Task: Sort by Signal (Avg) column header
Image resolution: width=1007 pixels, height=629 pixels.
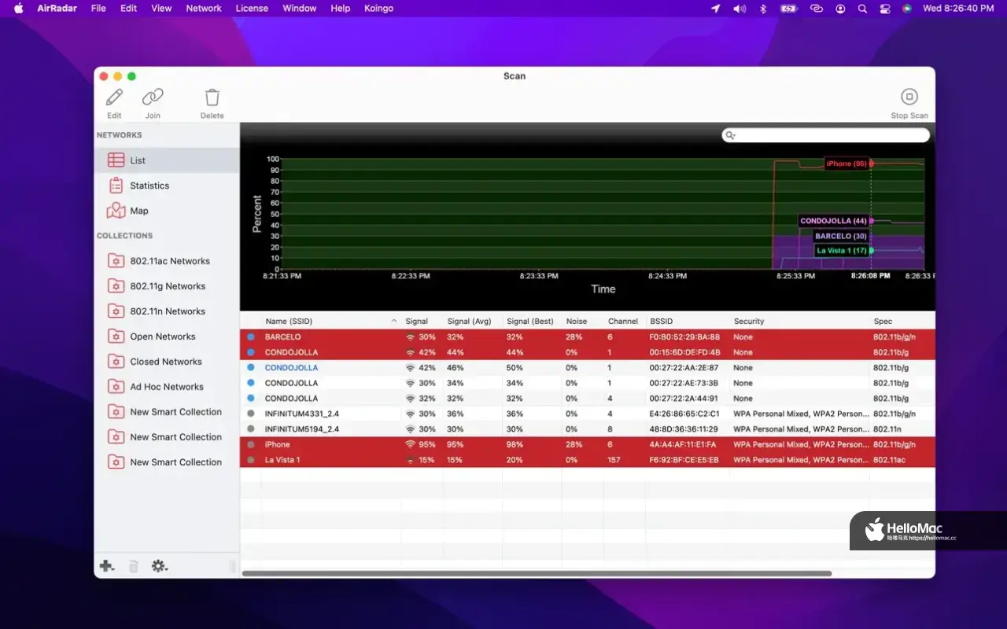Action: pos(469,322)
